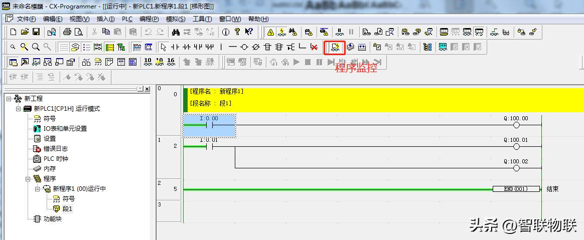Viewport: 584px width, 240px height.
Task: Toggle show comments view
Action: pyautogui.click(x=75, y=47)
